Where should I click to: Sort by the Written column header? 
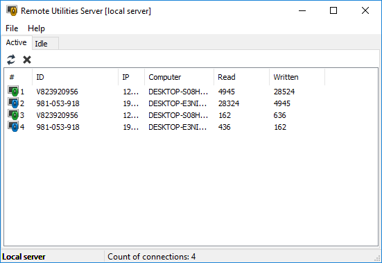[297, 77]
